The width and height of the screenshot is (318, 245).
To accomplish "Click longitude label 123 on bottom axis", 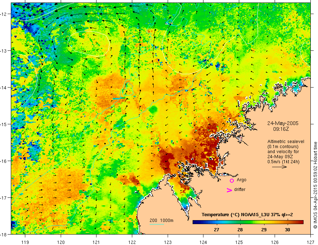I will coord(168,242).
